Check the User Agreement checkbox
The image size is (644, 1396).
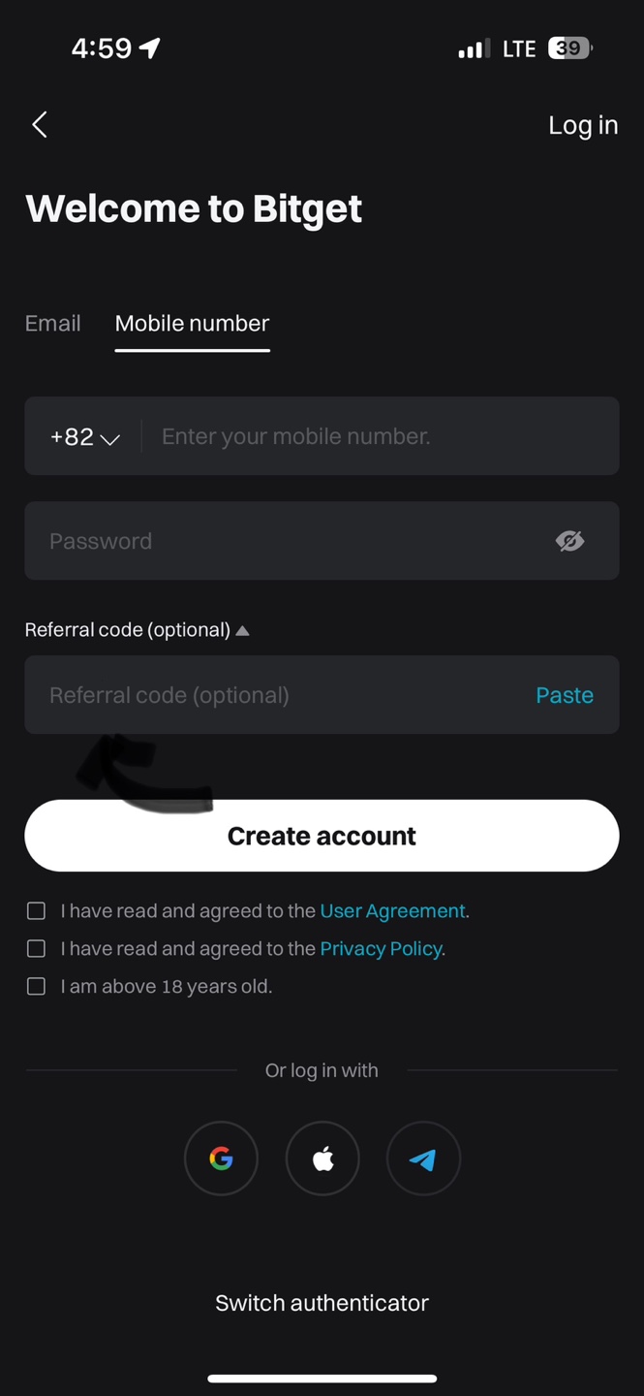click(36, 911)
